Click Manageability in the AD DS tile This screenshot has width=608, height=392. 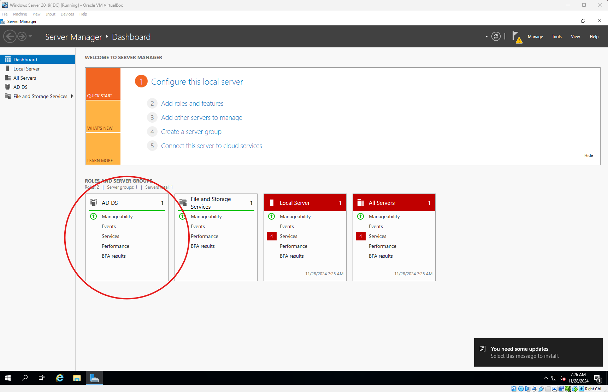(x=117, y=216)
